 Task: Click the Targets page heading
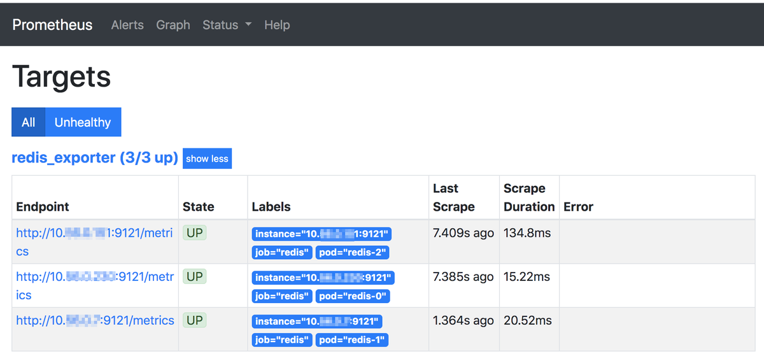coord(62,76)
